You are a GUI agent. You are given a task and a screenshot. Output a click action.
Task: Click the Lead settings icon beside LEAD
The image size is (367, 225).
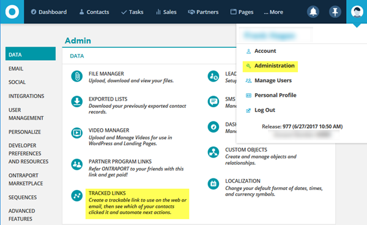point(213,76)
